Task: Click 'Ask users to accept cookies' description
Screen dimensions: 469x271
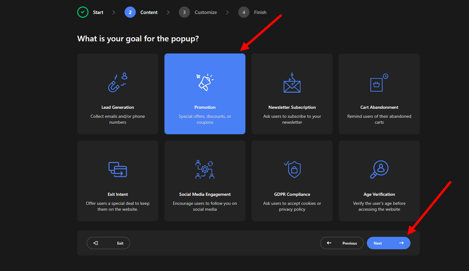Action: click(292, 206)
